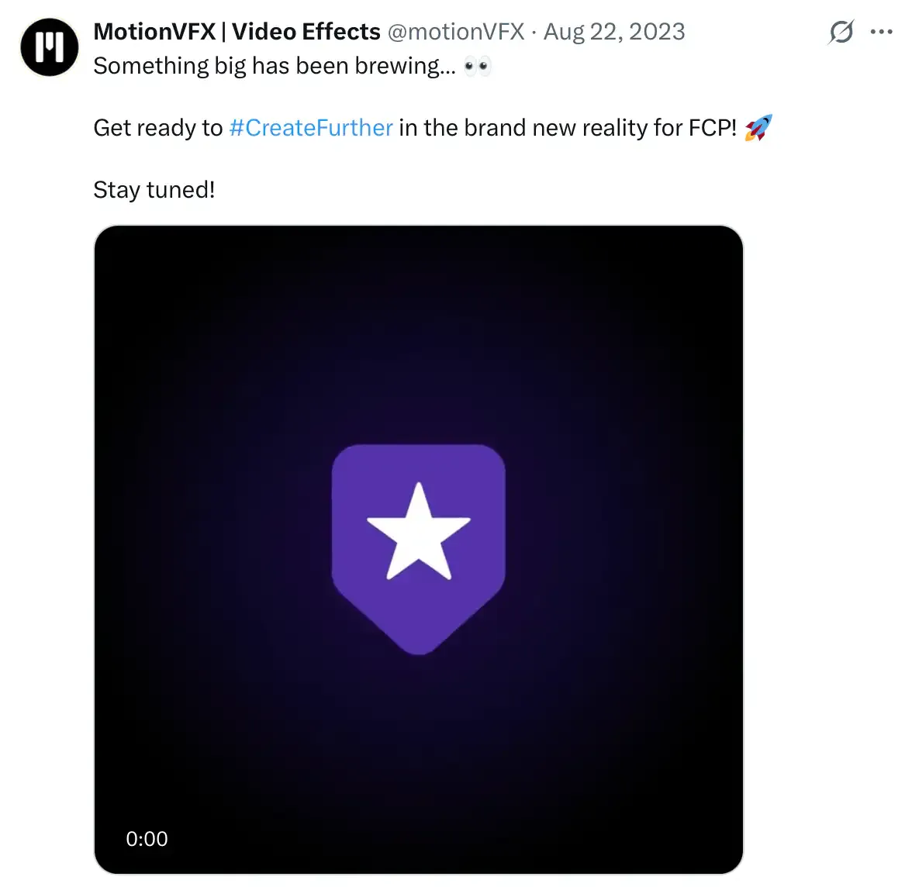Open the MotionVFX profile avatar
Viewport: 912px width, 887px height.
(x=50, y=47)
